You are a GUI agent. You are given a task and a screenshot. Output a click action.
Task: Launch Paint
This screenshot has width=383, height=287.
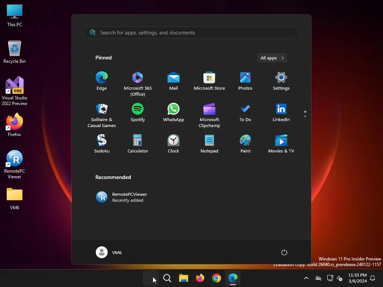(x=245, y=144)
